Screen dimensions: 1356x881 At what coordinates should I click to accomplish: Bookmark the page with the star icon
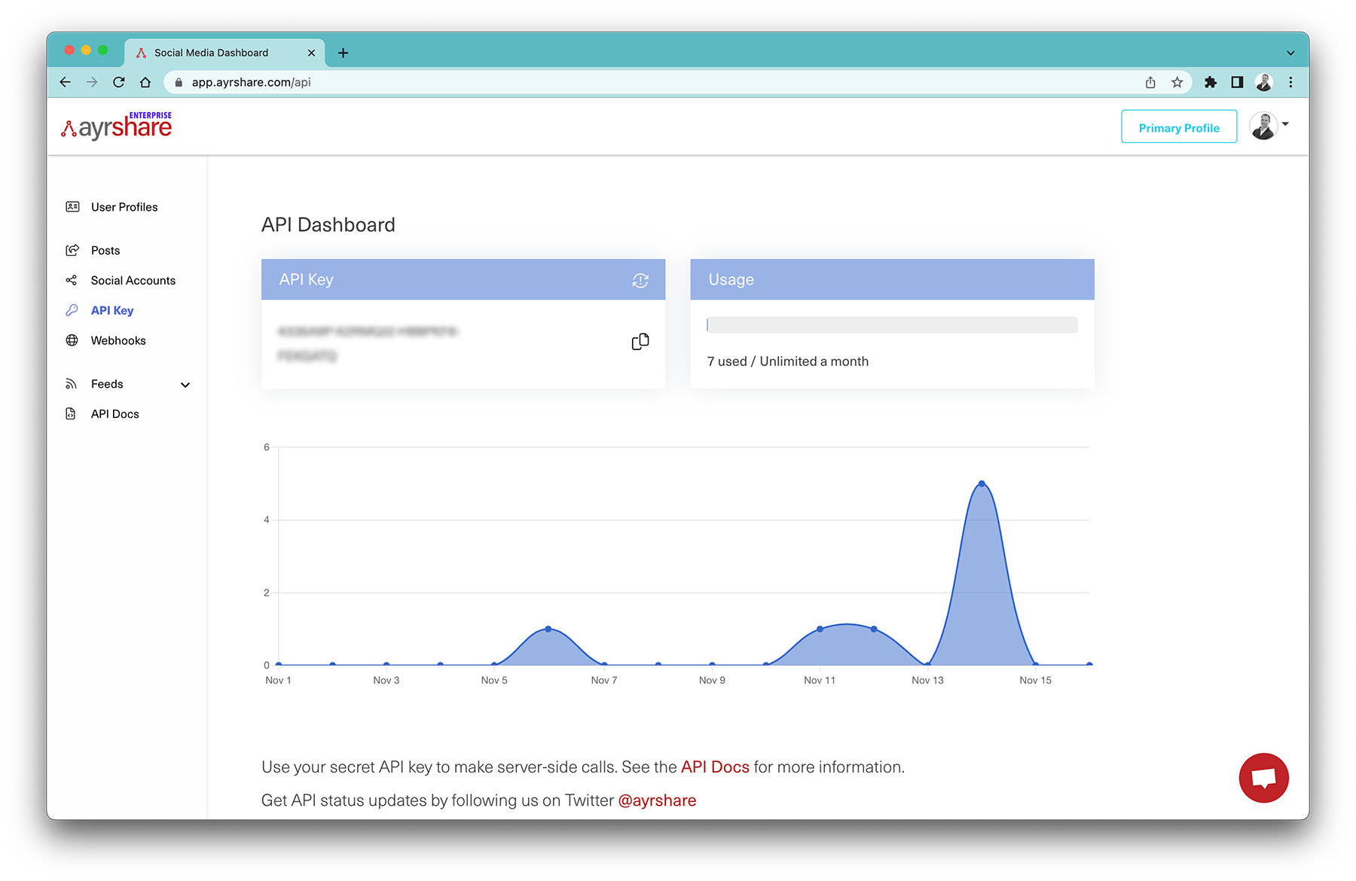pos(1177,82)
